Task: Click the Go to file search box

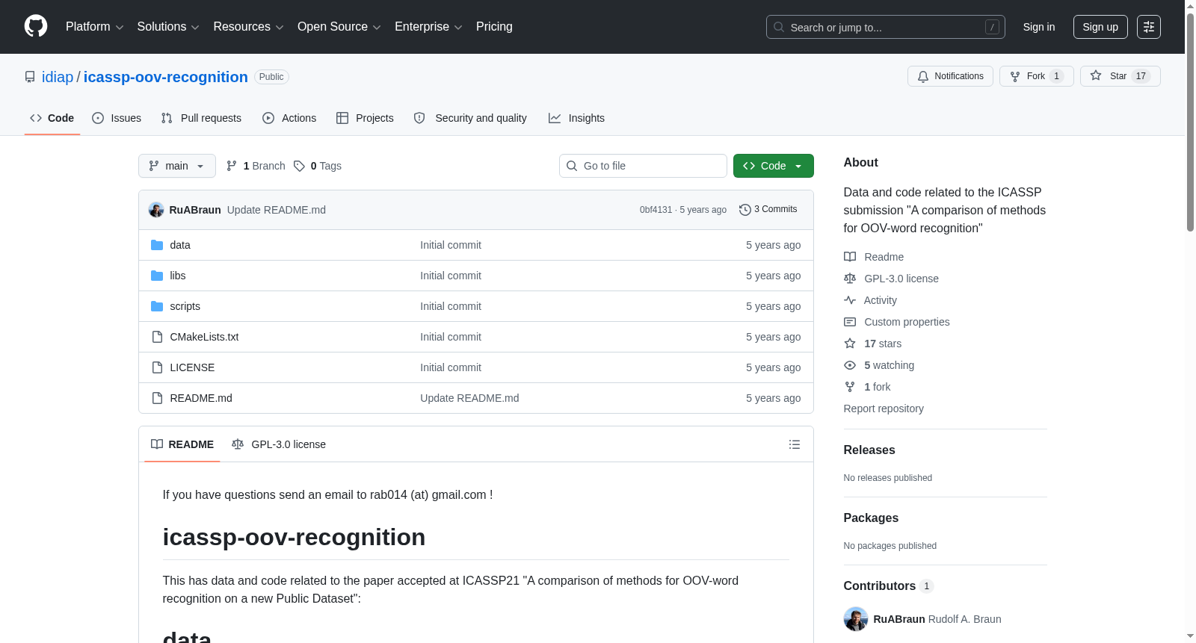Action: (x=643, y=166)
